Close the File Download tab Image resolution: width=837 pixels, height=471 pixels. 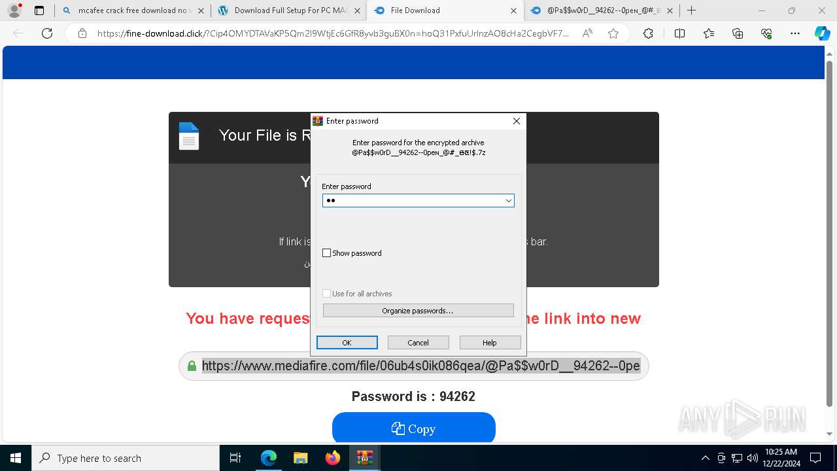click(x=513, y=10)
